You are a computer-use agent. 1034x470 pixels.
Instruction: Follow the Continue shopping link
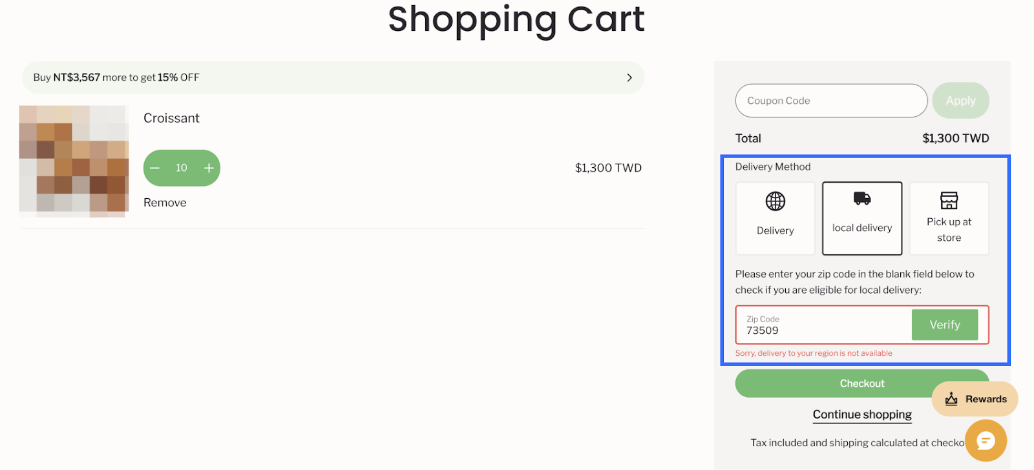pyautogui.click(x=862, y=414)
